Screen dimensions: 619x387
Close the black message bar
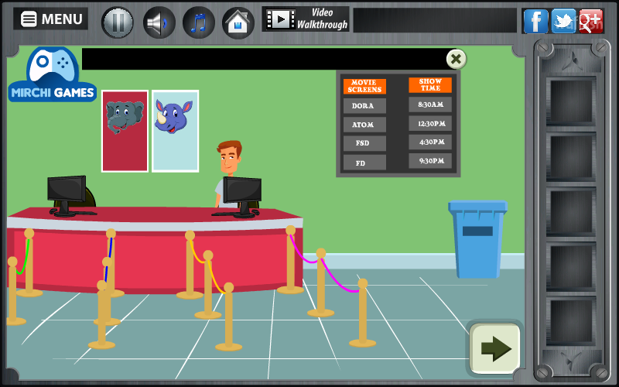(x=456, y=60)
